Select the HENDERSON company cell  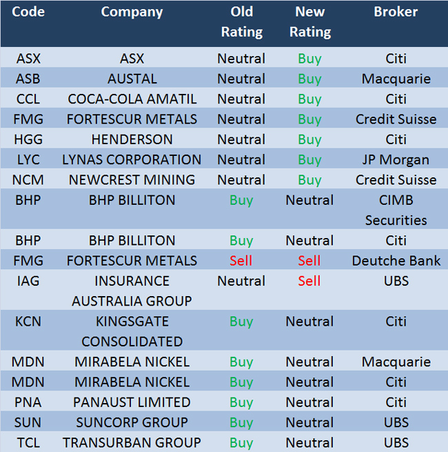pyautogui.click(x=132, y=139)
